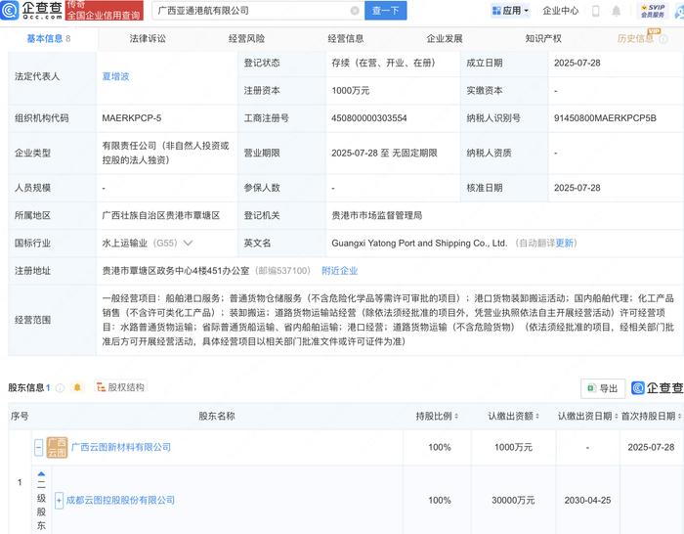
Task: Select 贵港市市场监督管理局 registration authority
Action: click(x=376, y=215)
